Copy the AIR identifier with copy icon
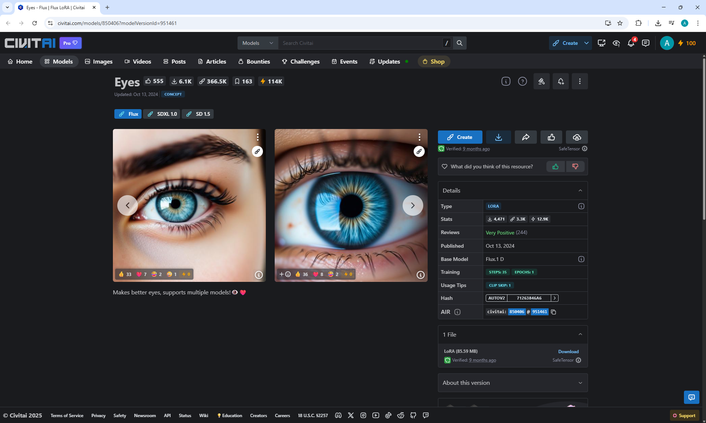This screenshot has height=423, width=706. (x=553, y=312)
